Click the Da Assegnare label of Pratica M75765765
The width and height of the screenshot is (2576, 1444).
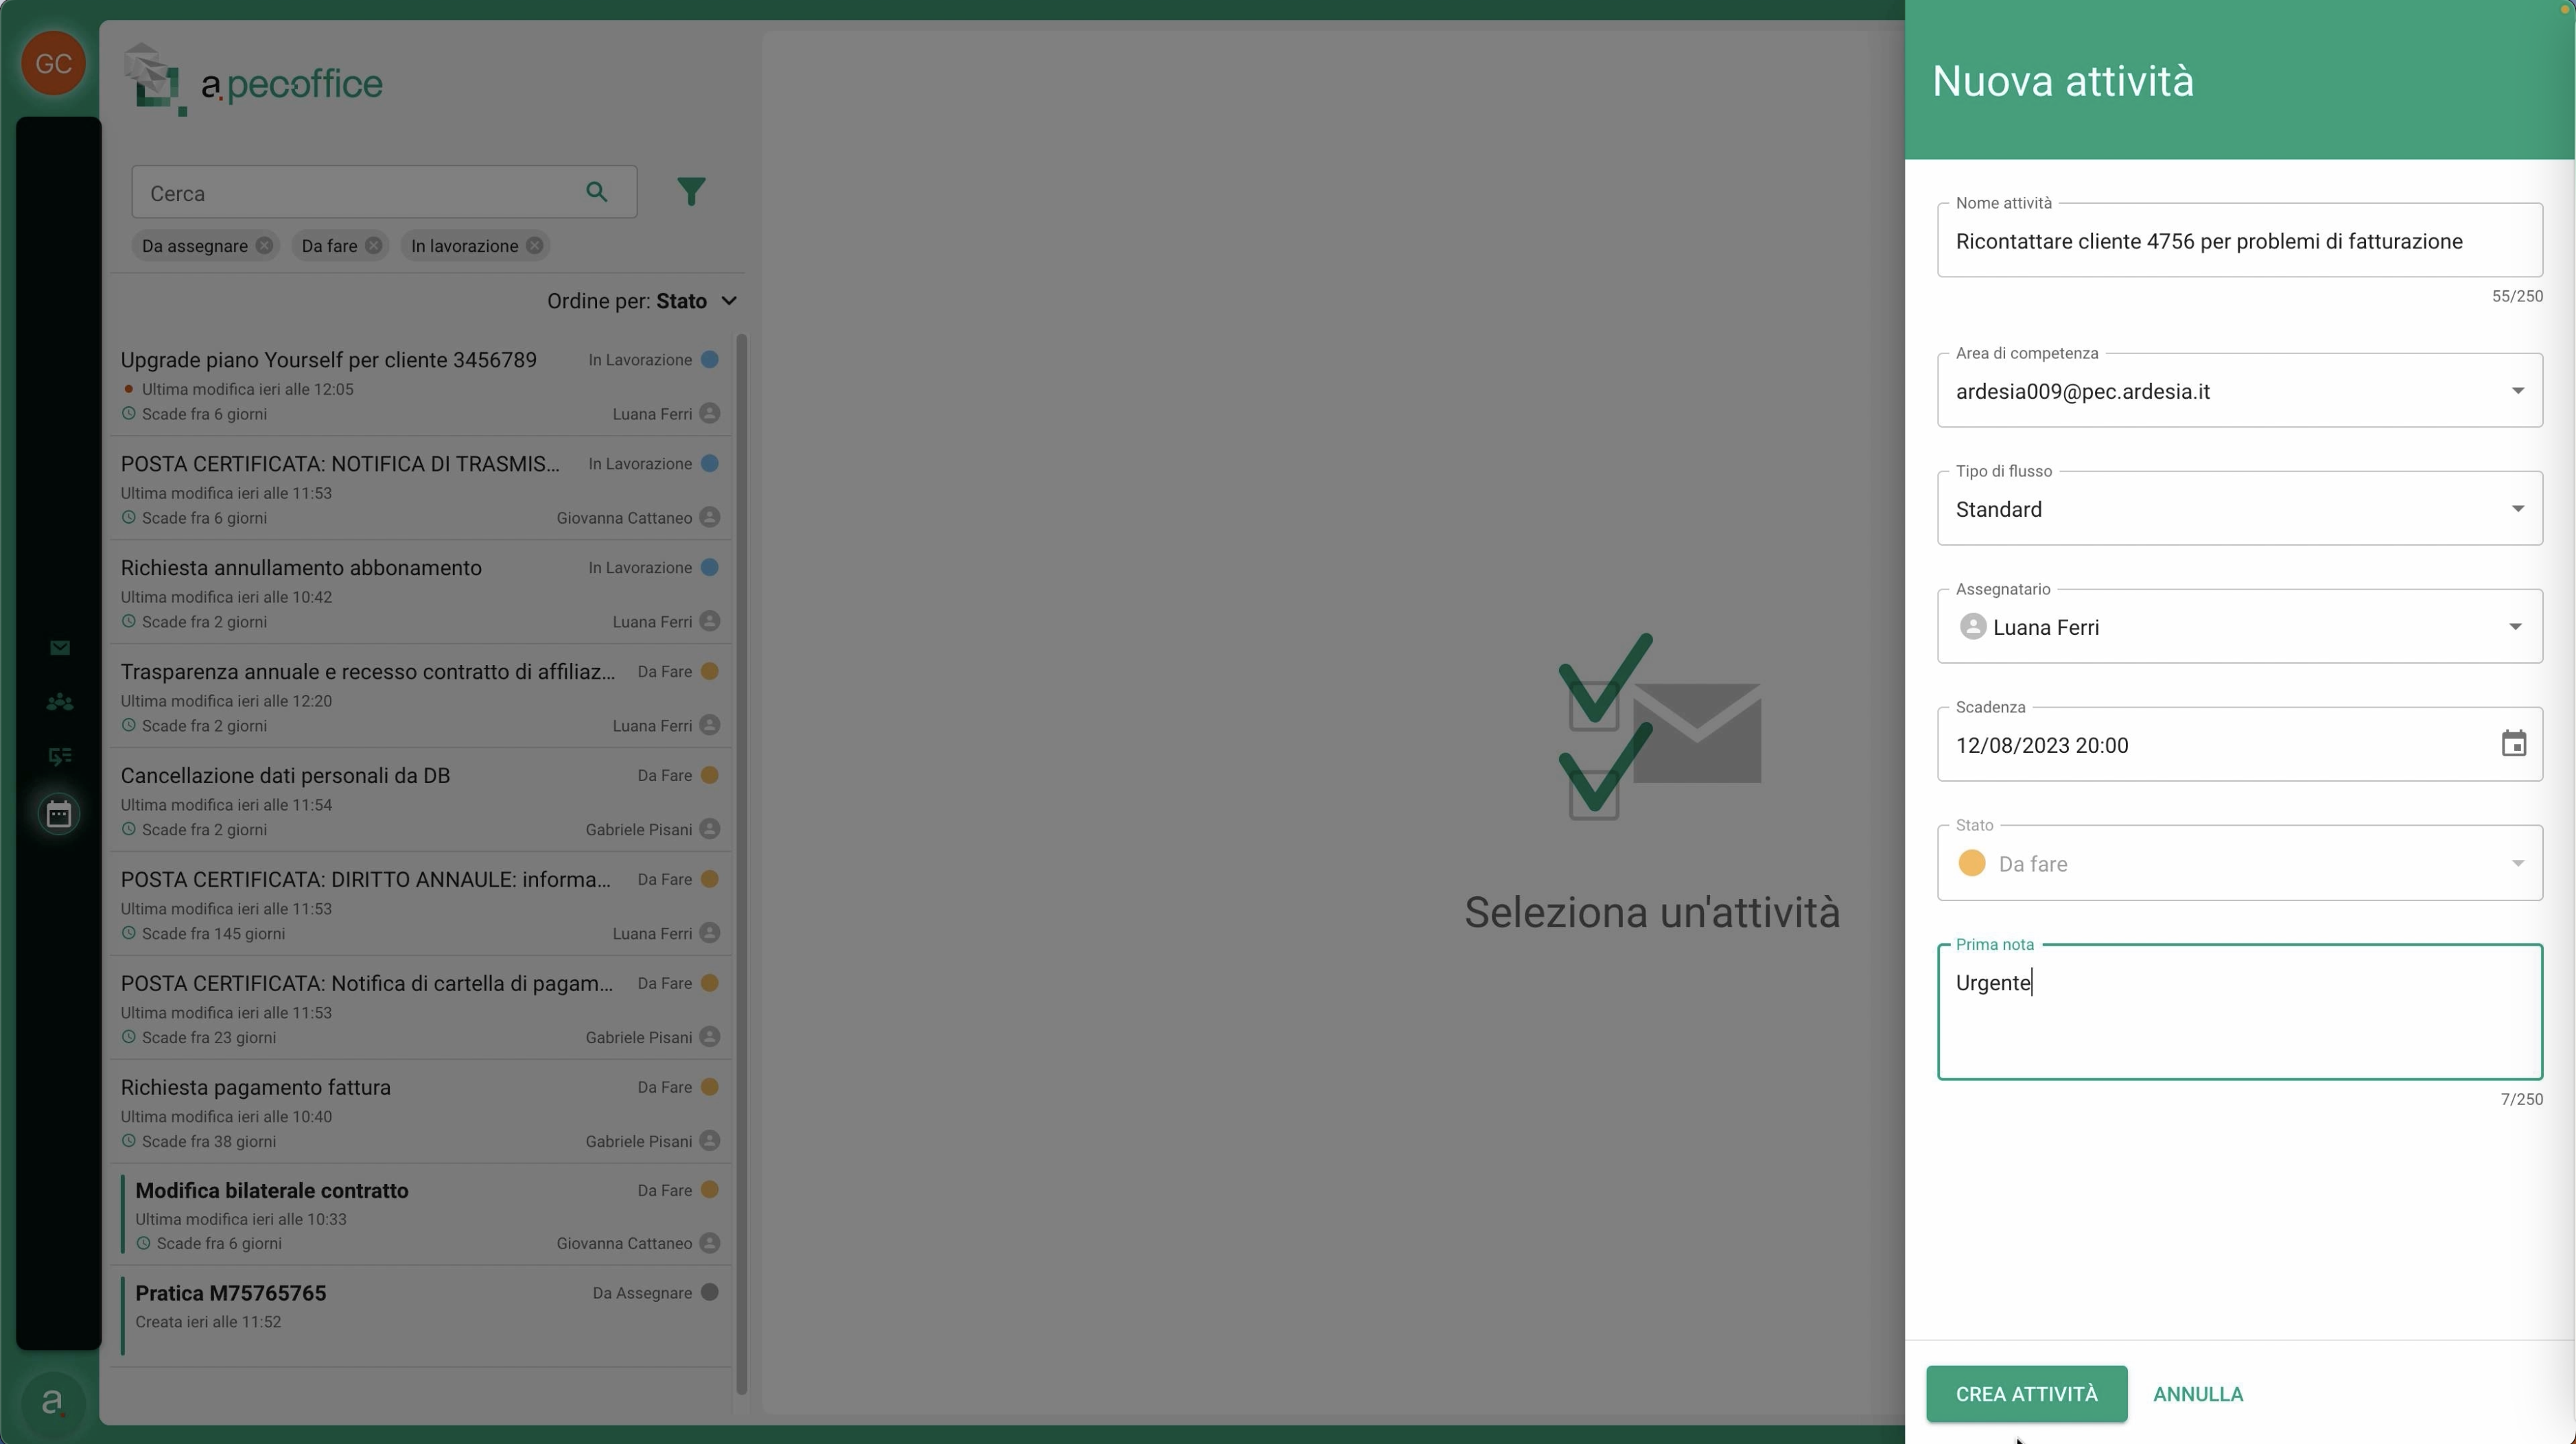point(642,1292)
